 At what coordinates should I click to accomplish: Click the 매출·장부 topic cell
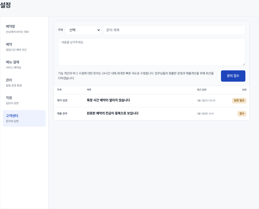(62, 113)
